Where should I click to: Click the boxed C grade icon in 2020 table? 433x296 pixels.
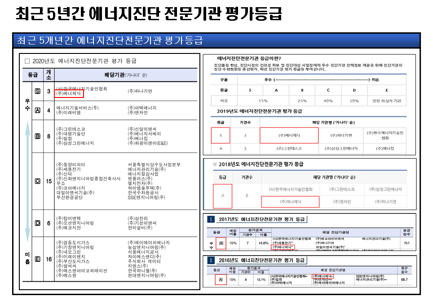(38, 181)
